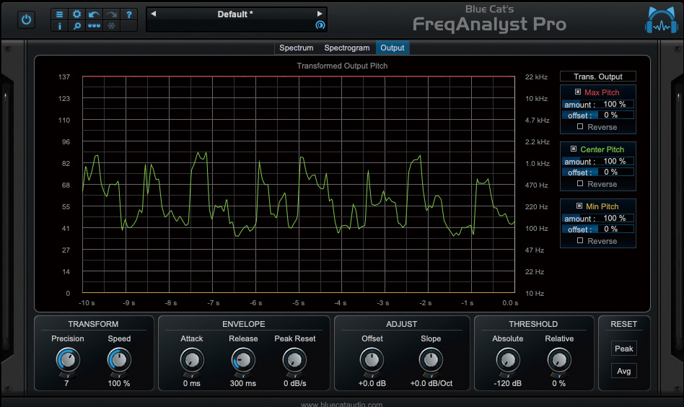684x407 pixels.
Task: Switch to the Spectrum tab
Action: [x=297, y=48]
